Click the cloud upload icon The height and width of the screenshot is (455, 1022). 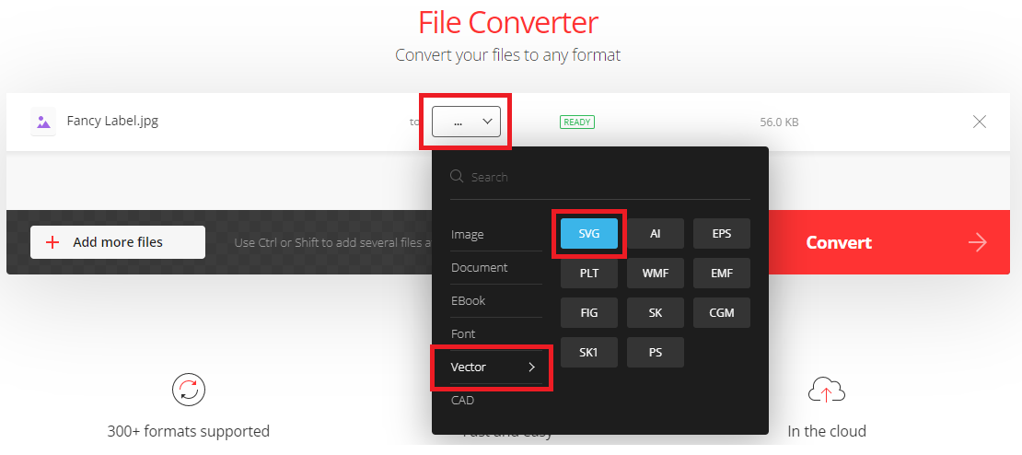(x=826, y=391)
